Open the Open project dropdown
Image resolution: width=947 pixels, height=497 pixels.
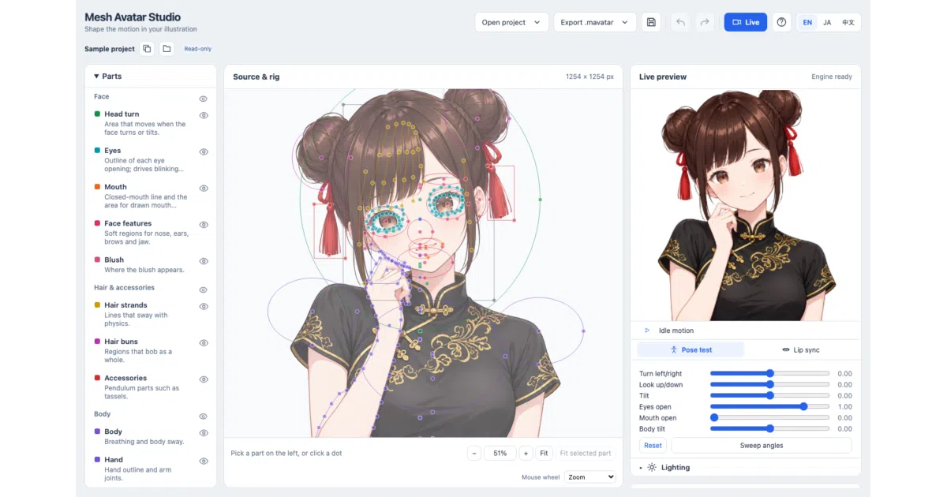click(511, 22)
